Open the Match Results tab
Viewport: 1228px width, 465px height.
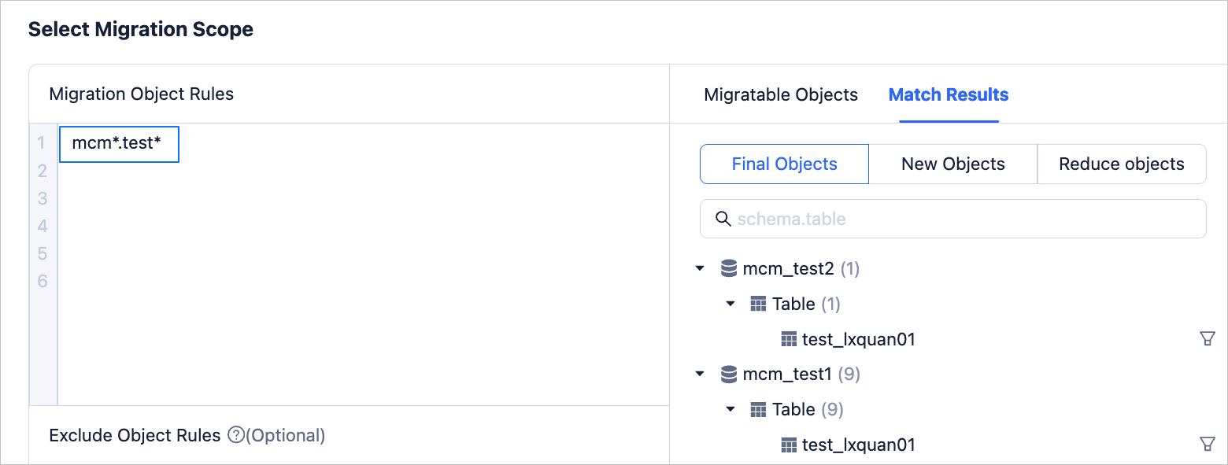click(948, 95)
